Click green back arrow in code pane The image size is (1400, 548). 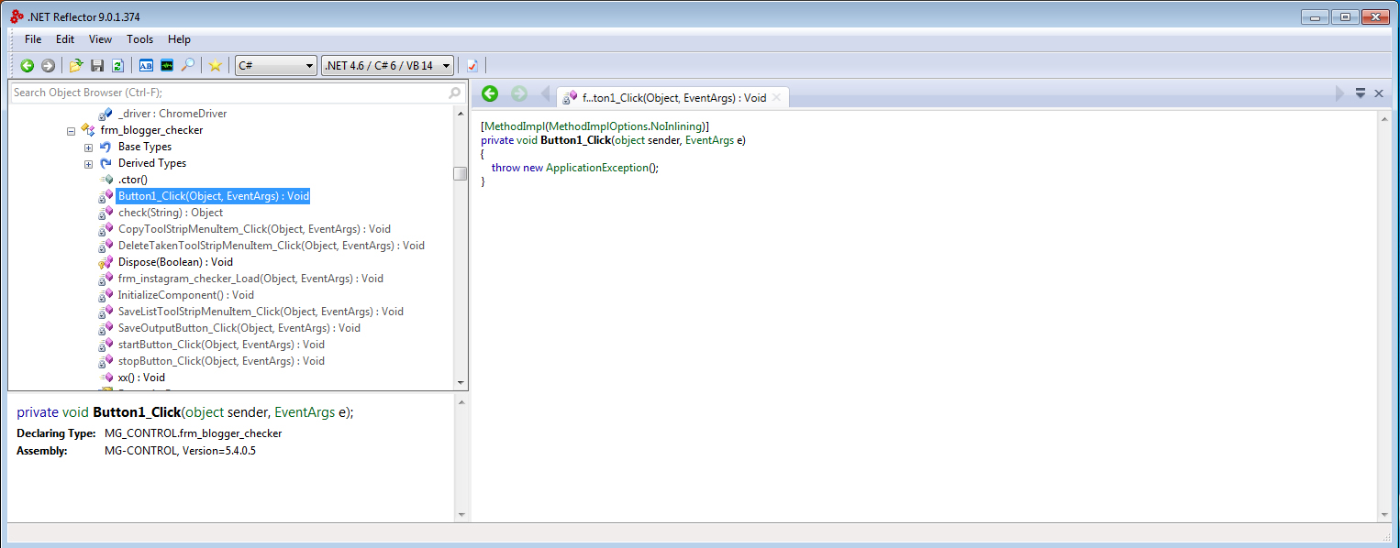click(x=490, y=93)
